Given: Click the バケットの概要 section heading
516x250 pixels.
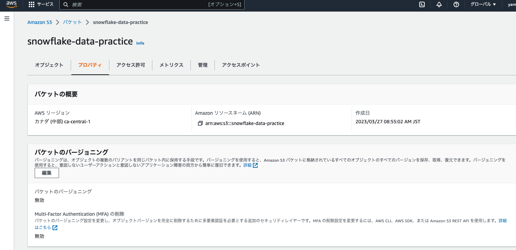Looking at the screenshot, I should pos(56,94).
